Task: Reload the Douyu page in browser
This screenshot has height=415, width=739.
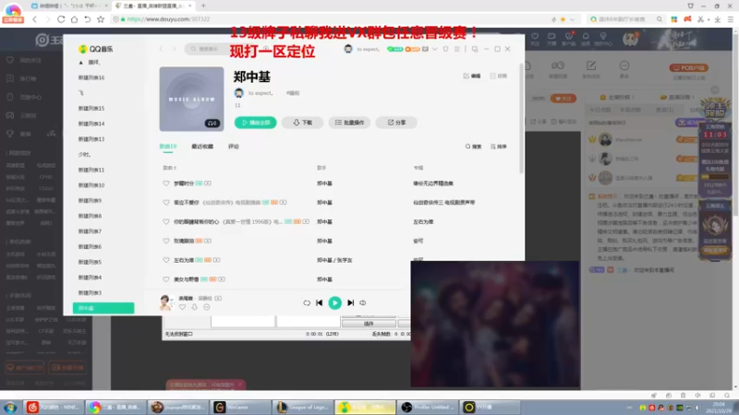Action: click(61, 19)
